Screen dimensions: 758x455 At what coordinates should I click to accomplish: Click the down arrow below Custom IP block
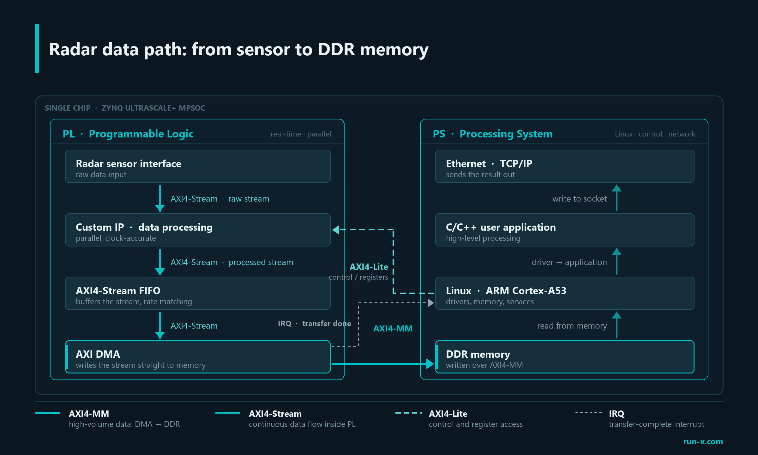click(160, 262)
